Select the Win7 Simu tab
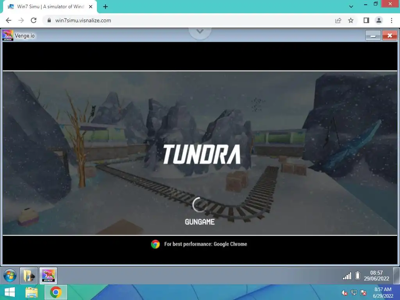Viewport: 400px width, 300px height. [50, 7]
